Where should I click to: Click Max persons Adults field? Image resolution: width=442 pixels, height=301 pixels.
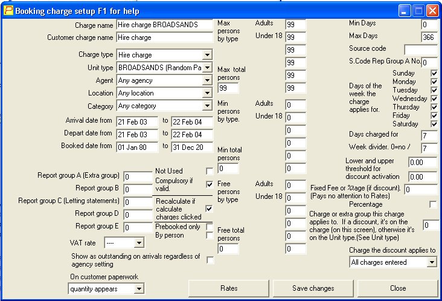[x=295, y=25]
